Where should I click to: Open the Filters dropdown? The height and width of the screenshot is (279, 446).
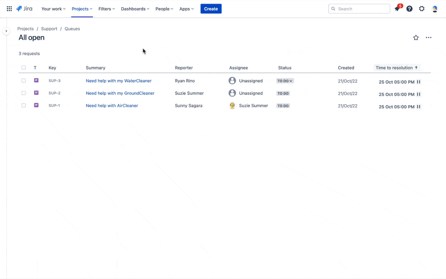coord(107,9)
